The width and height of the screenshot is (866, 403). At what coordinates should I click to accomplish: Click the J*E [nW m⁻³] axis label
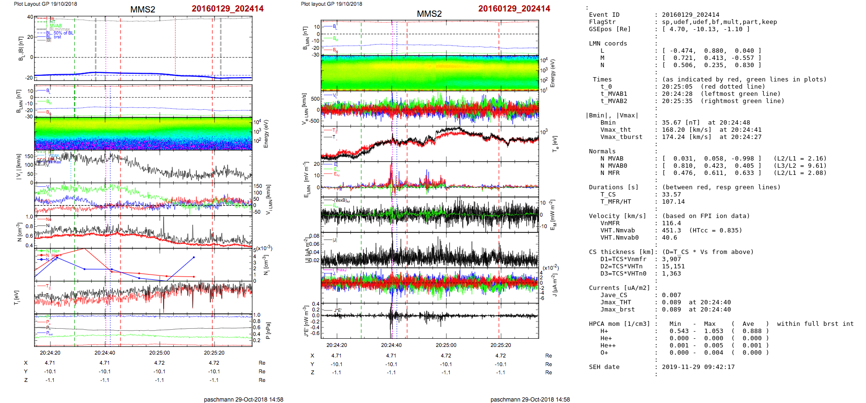pyautogui.click(x=305, y=321)
